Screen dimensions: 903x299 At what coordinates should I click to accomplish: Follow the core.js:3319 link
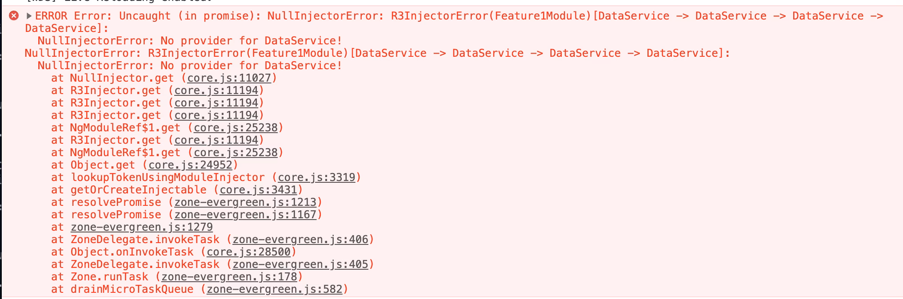(x=316, y=177)
